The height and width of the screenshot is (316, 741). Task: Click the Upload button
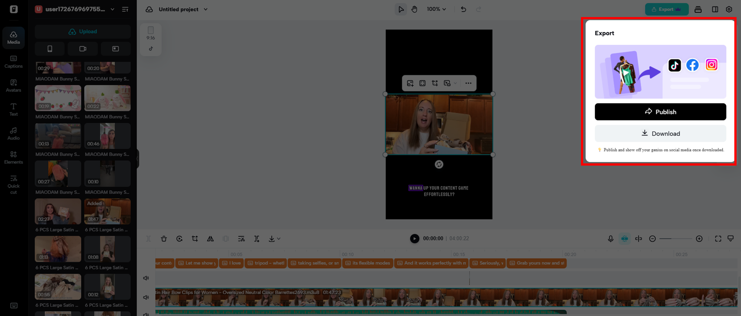[x=83, y=31]
